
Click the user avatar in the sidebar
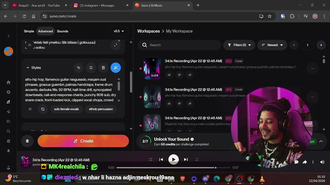coord(9,51)
